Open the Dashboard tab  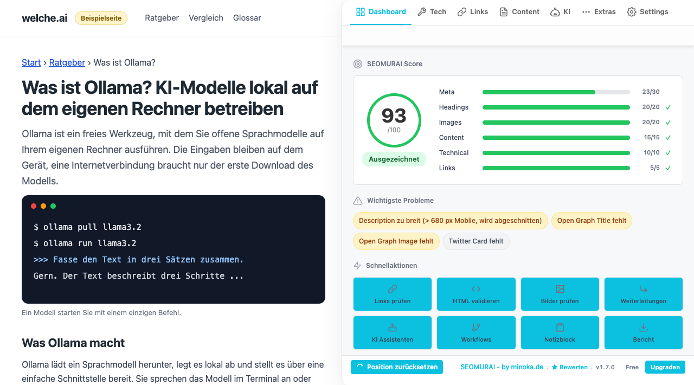coord(381,12)
